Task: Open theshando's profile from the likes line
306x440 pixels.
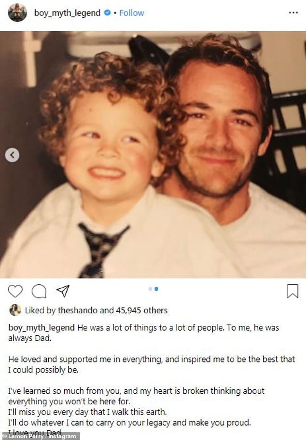Action: 78,310
